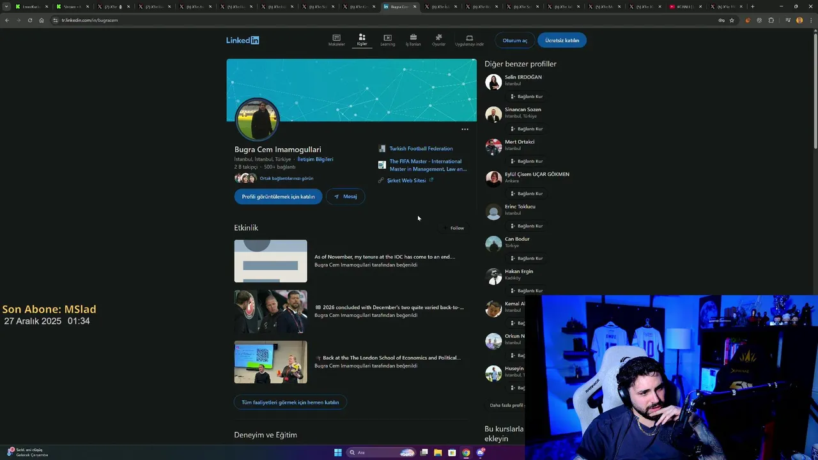Image resolution: width=818 pixels, height=460 pixels.
Task: Open the three-dot profile options menu
Action: (465, 129)
